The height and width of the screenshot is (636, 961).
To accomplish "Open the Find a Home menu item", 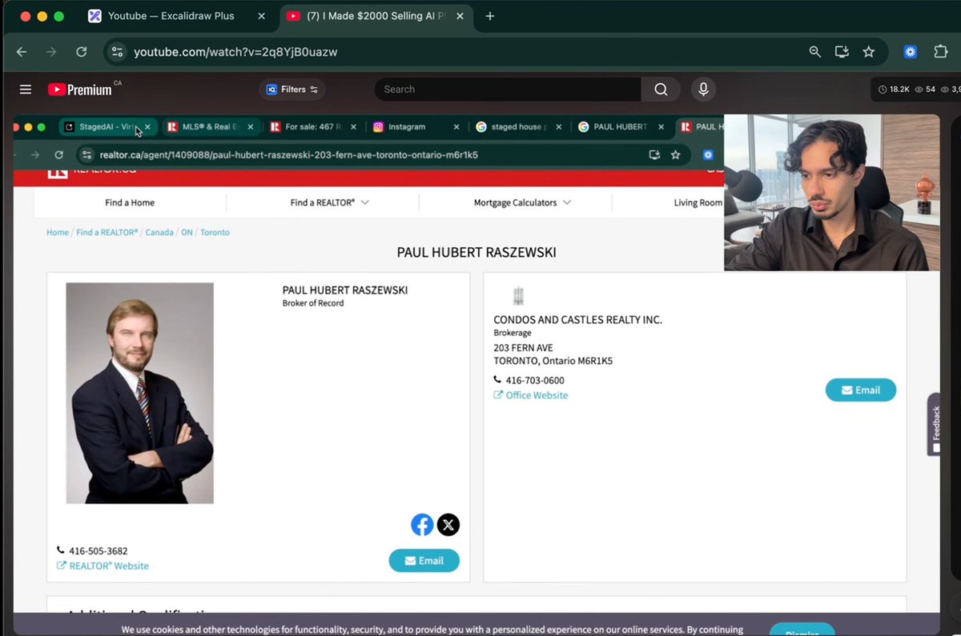I will coord(130,203).
